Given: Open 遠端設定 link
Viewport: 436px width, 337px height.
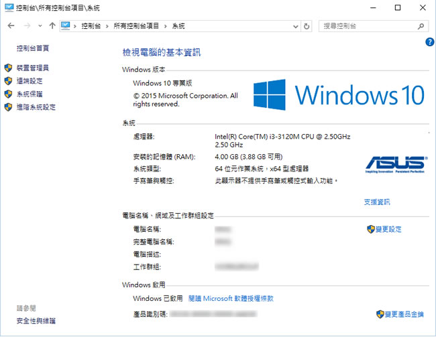Looking at the screenshot, I should [30, 81].
